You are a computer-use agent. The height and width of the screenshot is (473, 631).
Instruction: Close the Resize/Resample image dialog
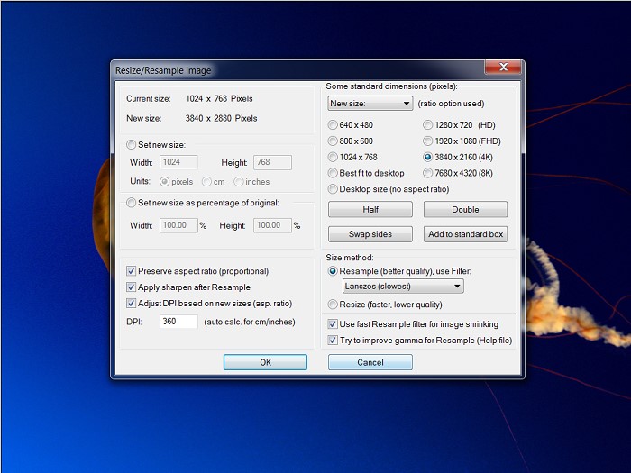click(x=503, y=68)
